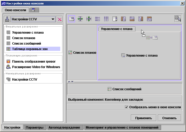Click the alarm panel icon in the list
186x132 pixels.
coord(8,62)
